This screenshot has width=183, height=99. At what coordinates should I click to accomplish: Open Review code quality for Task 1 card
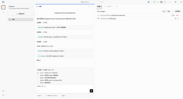65,51
